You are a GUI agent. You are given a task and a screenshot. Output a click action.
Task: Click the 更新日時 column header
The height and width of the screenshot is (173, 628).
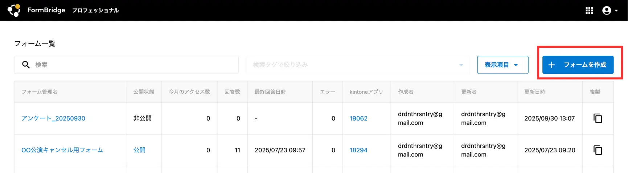coord(534,92)
